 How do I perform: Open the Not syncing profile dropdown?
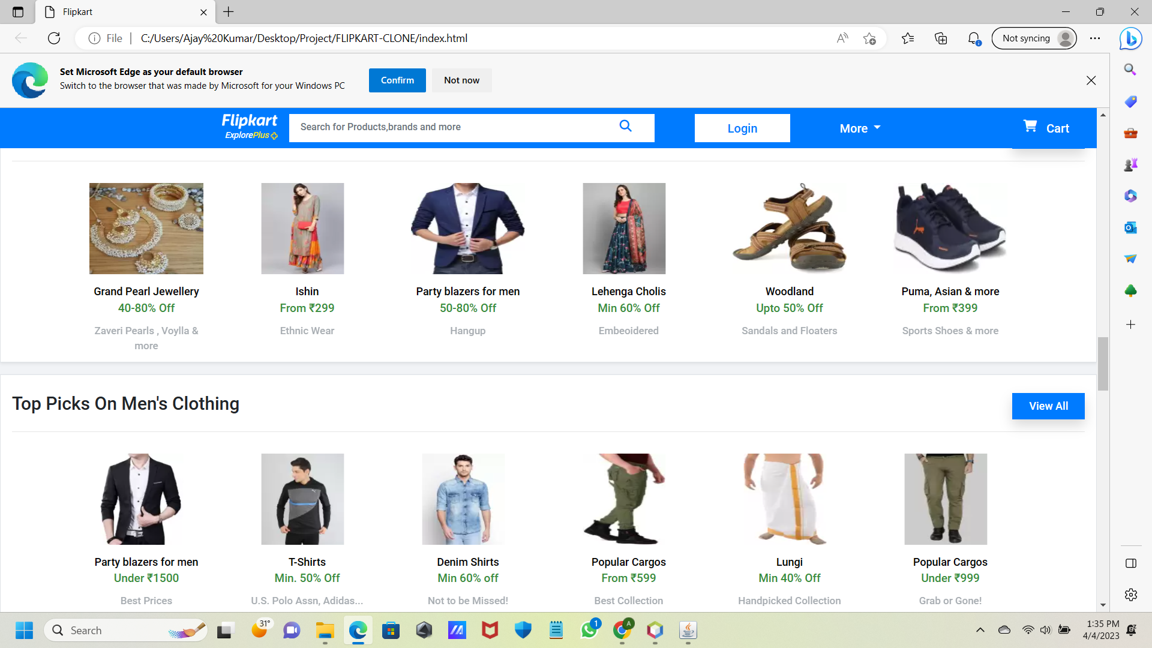[x=1034, y=38]
